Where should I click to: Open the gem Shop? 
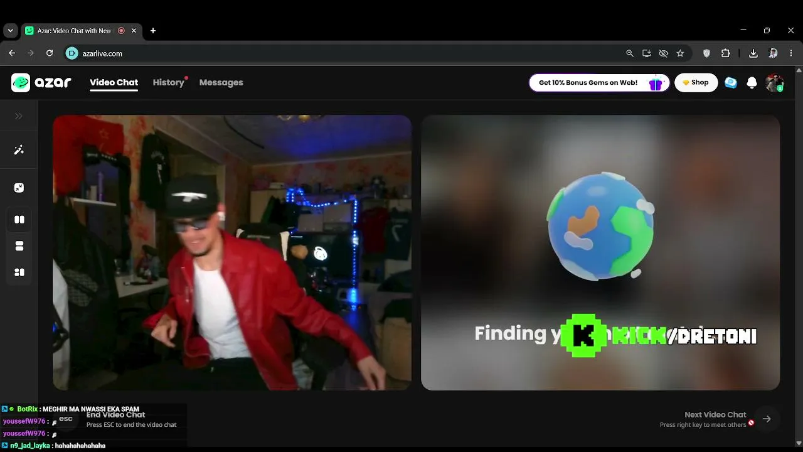coord(696,83)
